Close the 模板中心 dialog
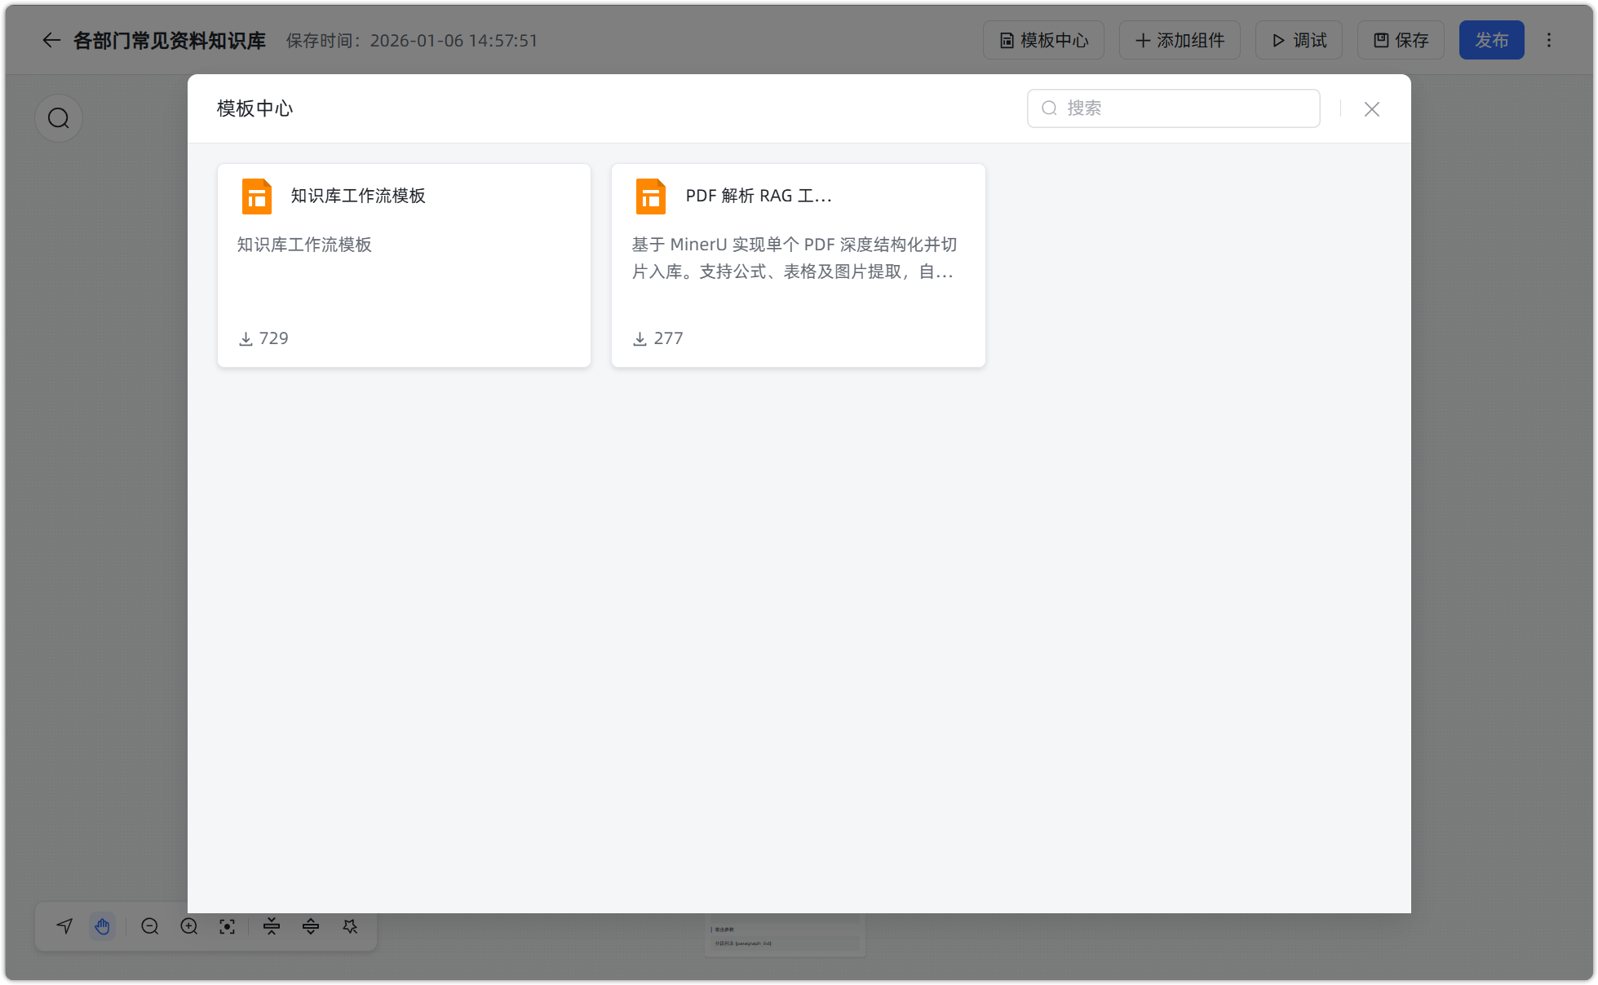 pos(1371,109)
